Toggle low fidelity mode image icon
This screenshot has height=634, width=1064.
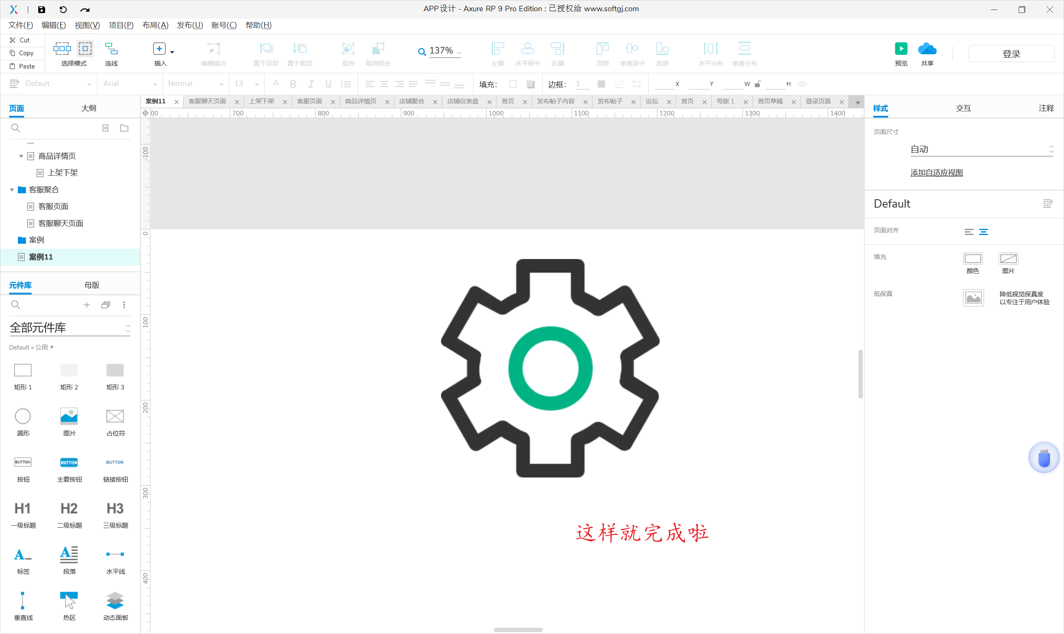(x=973, y=298)
